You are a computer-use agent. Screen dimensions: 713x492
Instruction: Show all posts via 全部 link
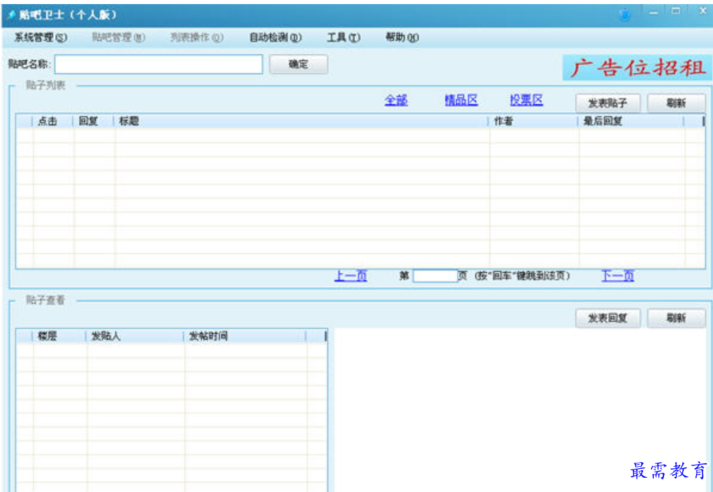tap(396, 101)
